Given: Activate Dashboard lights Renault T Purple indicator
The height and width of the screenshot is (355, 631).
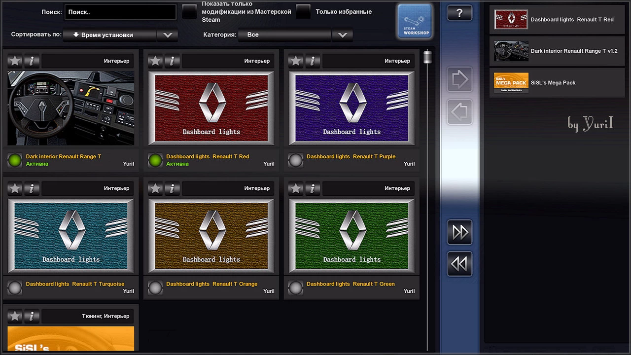Looking at the screenshot, I should 296,160.
